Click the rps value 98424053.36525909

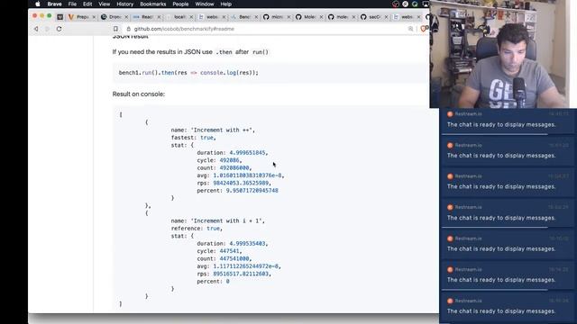coord(241,183)
